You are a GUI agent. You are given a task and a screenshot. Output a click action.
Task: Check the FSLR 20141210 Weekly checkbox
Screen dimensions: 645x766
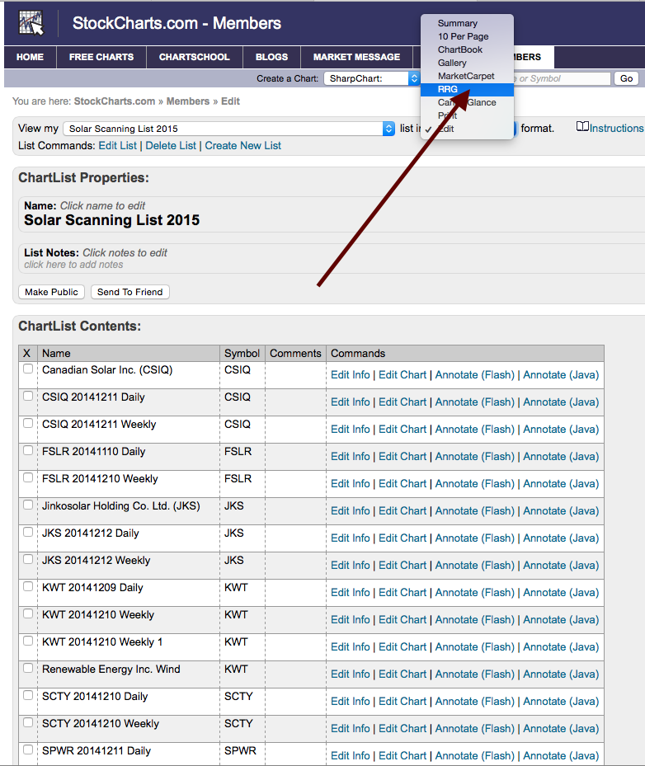[28, 477]
